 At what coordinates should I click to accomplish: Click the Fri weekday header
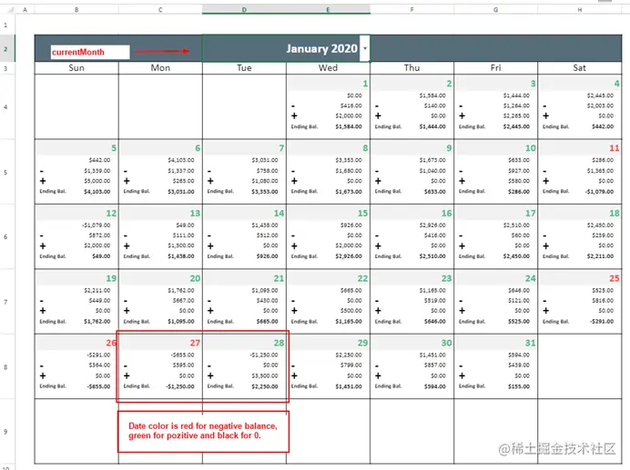coord(496,68)
